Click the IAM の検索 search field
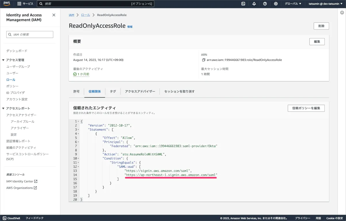The height and width of the screenshot is (221, 346). click(30, 35)
